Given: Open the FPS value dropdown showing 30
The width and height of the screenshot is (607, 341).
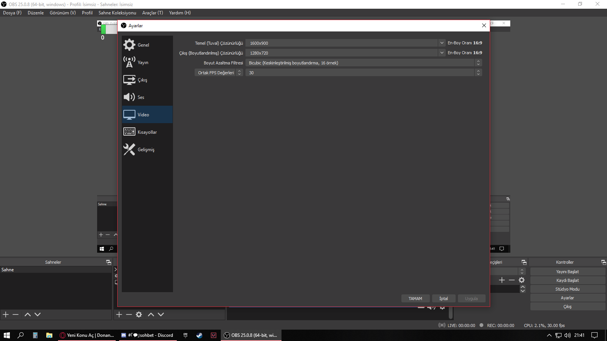Looking at the screenshot, I should point(363,73).
